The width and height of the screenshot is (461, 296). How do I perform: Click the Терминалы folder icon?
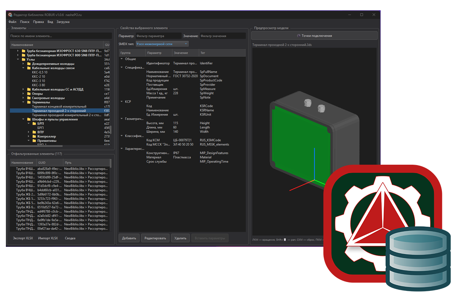pyautogui.click(x=29, y=102)
